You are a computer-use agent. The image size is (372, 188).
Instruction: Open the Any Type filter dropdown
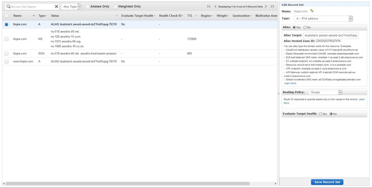coord(71,6)
